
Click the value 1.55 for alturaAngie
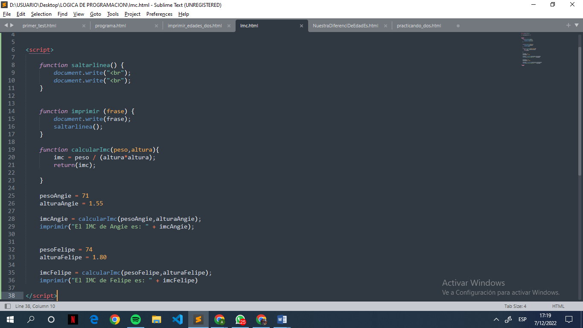[96, 203]
